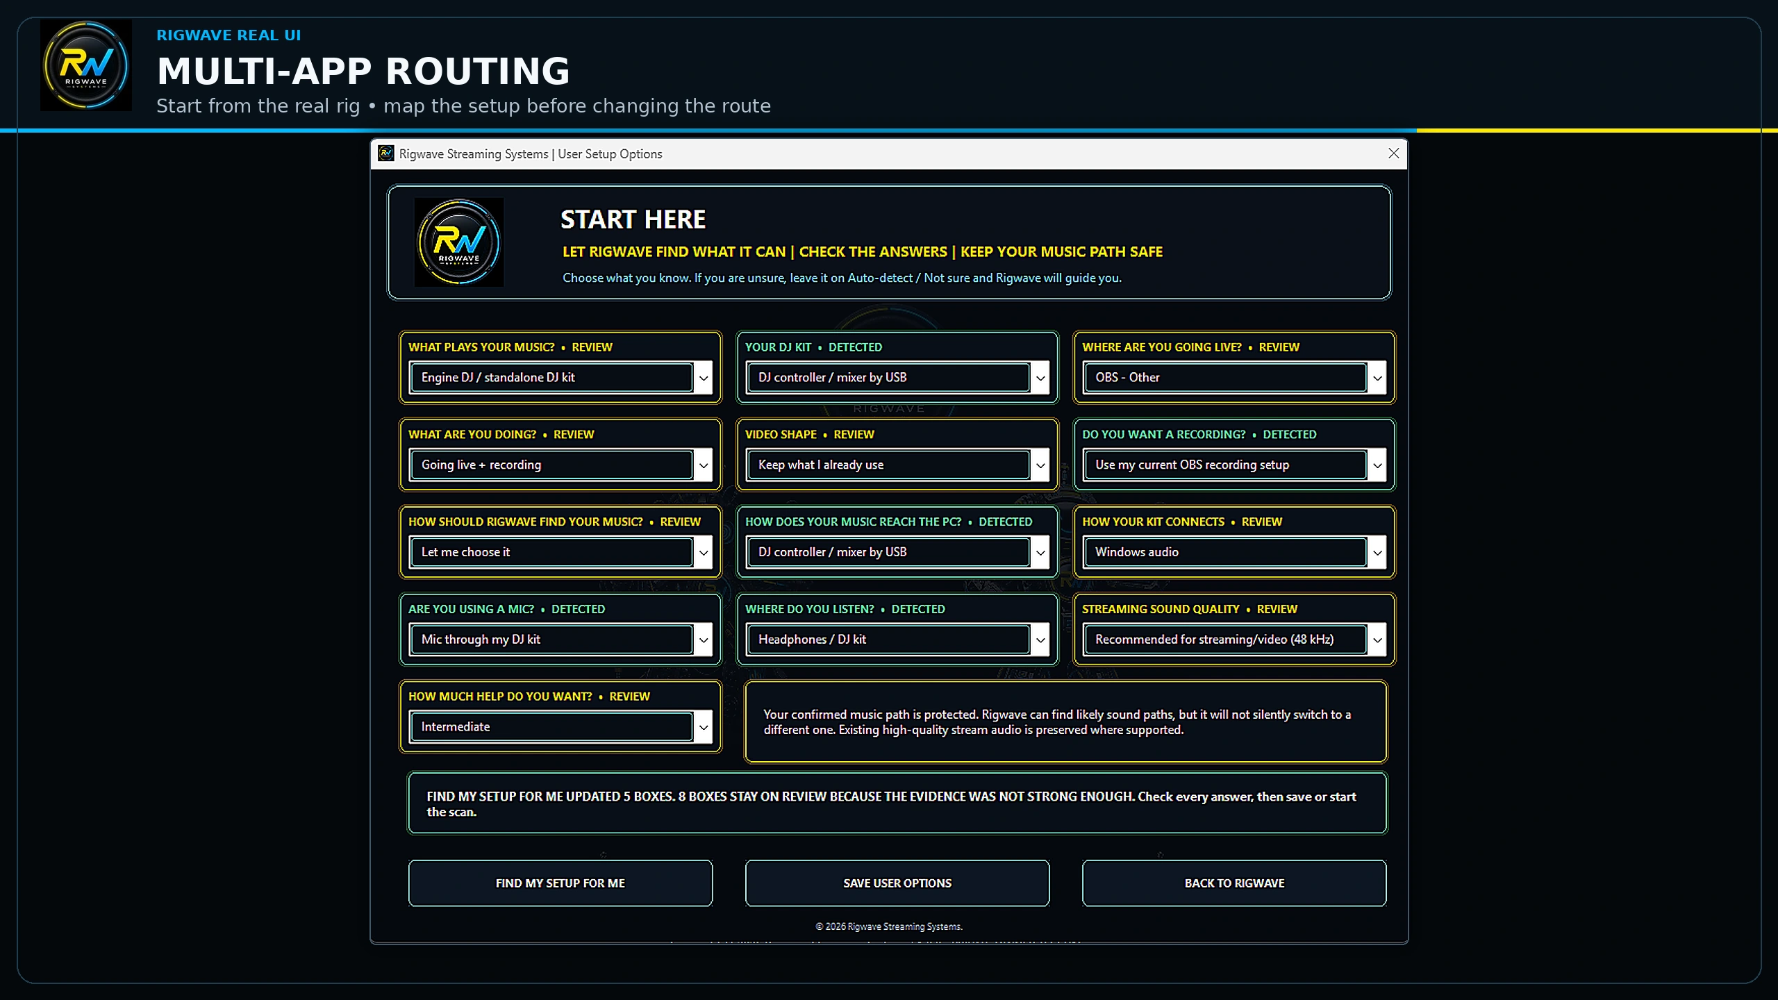Screen dimensions: 1778x1000
Task: Expand 'How does your music reach the PC?' dropdown
Action: pyautogui.click(x=1040, y=552)
